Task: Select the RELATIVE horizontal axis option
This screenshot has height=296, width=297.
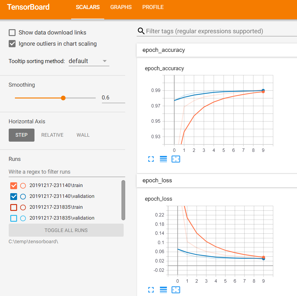Action: tap(52, 135)
